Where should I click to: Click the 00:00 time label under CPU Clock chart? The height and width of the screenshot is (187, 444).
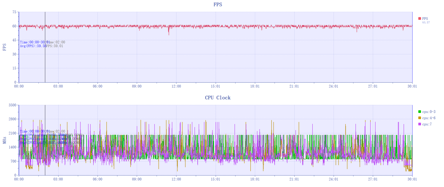click(x=19, y=179)
